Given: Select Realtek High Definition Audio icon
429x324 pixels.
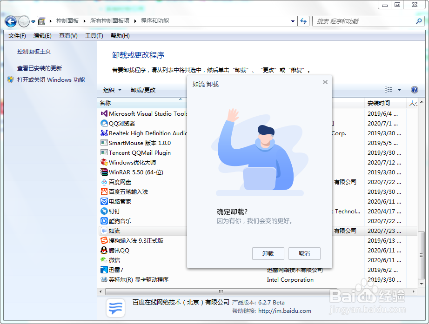Looking at the screenshot, I should point(104,133).
